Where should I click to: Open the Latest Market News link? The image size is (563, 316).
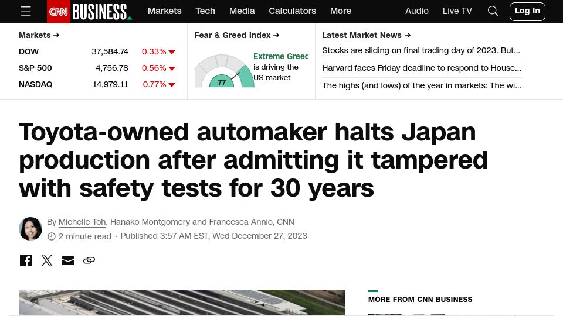click(x=366, y=35)
